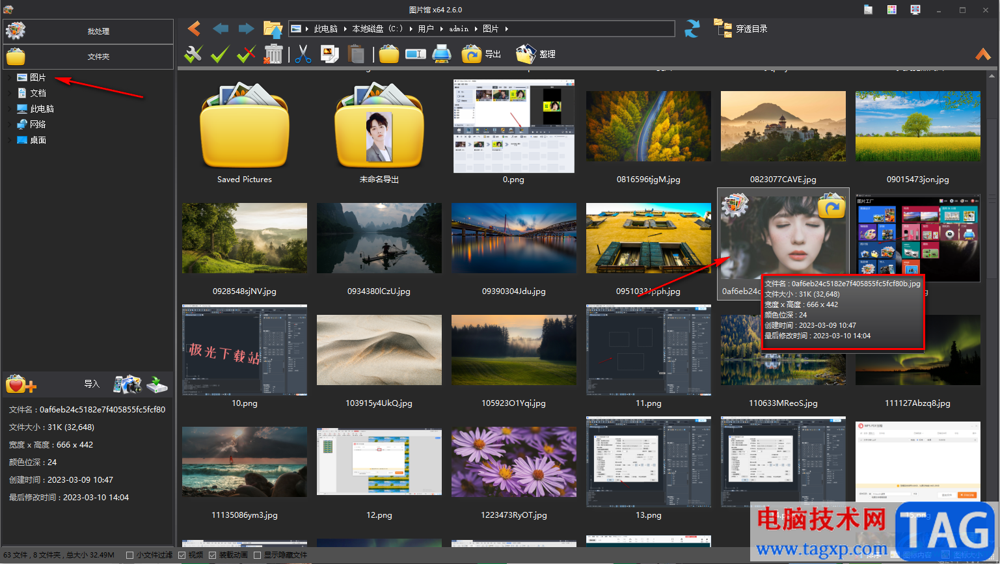
Task: Select the 0823077CAVE.jpg thumbnail
Action: coord(783,126)
